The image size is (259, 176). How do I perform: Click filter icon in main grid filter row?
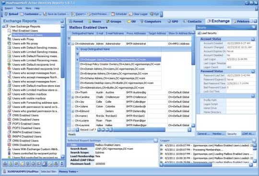[69, 38]
